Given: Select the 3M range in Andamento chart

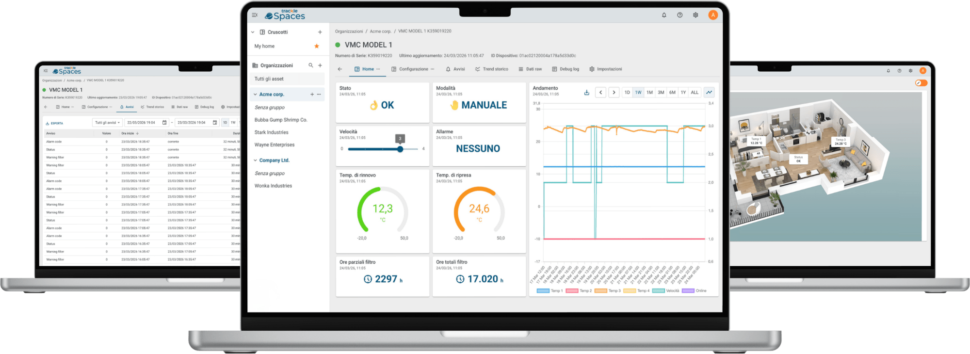Looking at the screenshot, I should pos(661,92).
